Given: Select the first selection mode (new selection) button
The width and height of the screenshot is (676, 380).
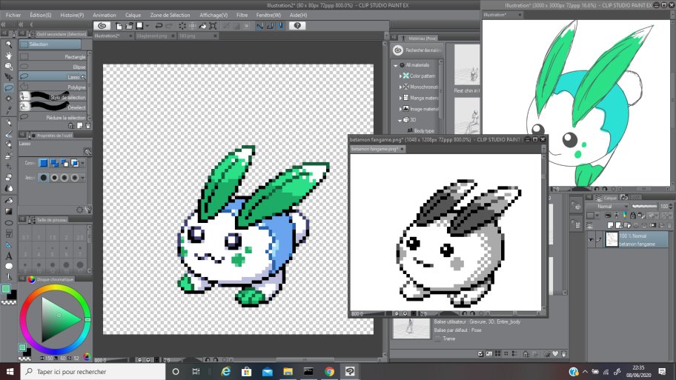Looking at the screenshot, I should pyautogui.click(x=44, y=163).
